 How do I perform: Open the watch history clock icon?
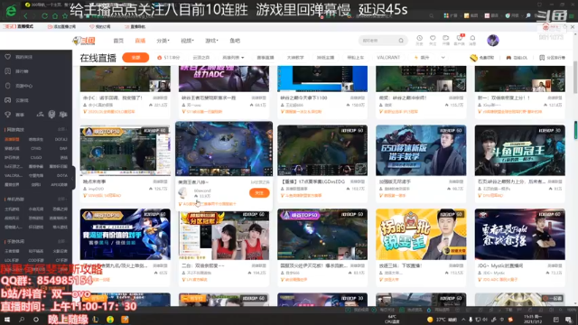click(419, 40)
